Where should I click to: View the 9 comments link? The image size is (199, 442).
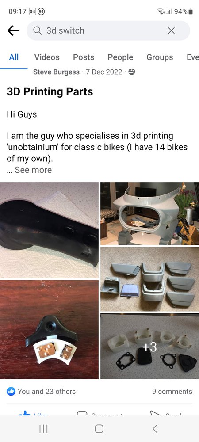coord(172,392)
